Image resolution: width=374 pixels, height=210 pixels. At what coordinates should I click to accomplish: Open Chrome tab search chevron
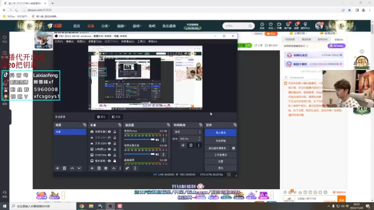tap(343, 3)
